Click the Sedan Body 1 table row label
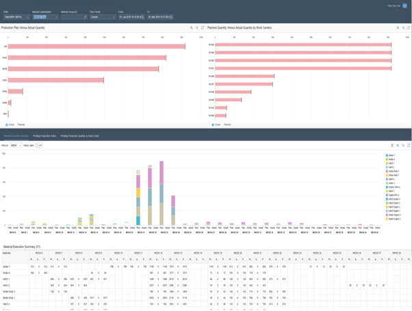412x311 pixels. 9,298
